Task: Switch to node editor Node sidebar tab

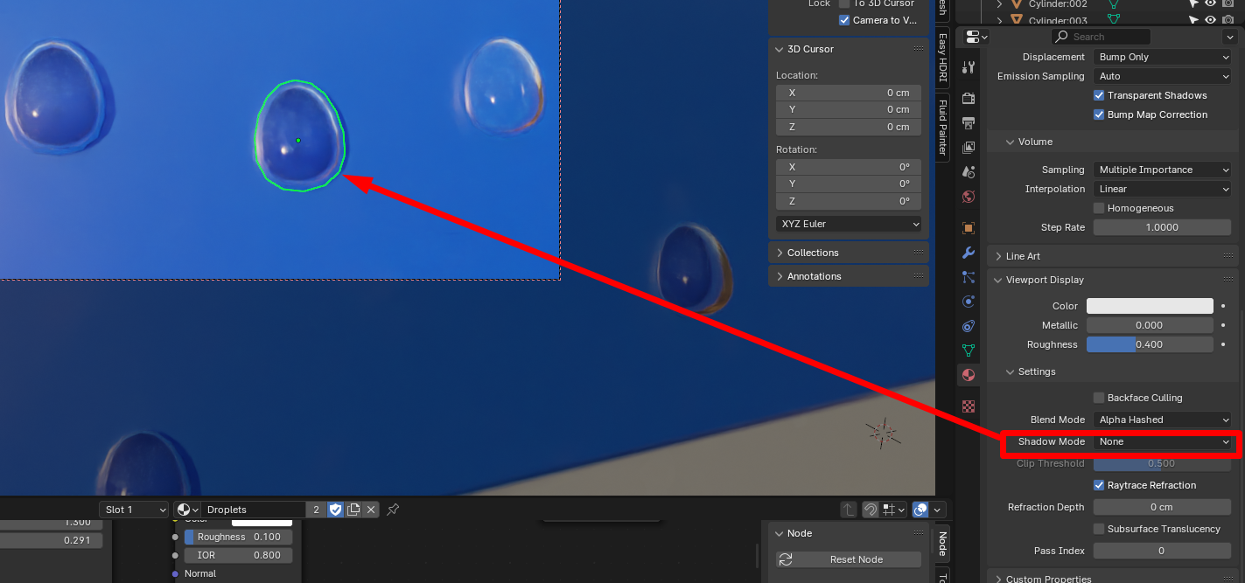Action: 942,544
